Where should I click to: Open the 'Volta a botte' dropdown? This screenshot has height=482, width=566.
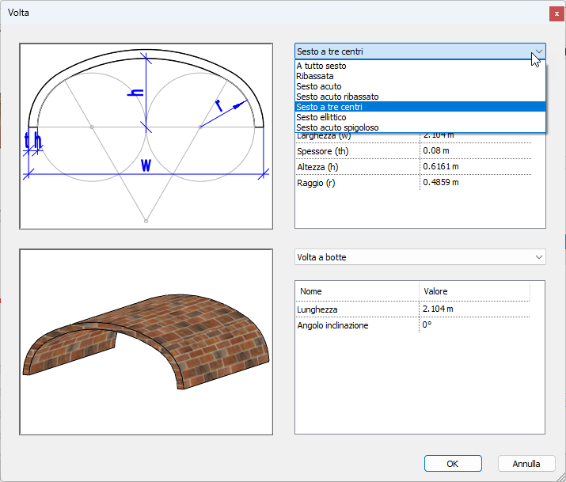click(420, 257)
